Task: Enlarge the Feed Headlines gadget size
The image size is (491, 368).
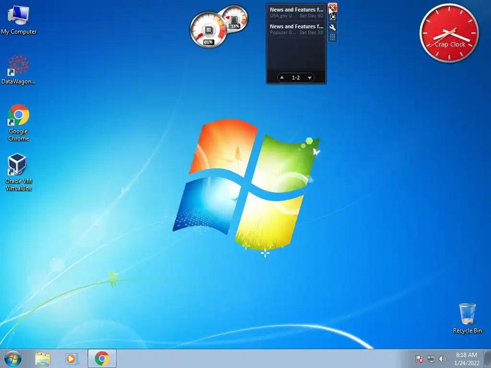Action: [x=332, y=18]
